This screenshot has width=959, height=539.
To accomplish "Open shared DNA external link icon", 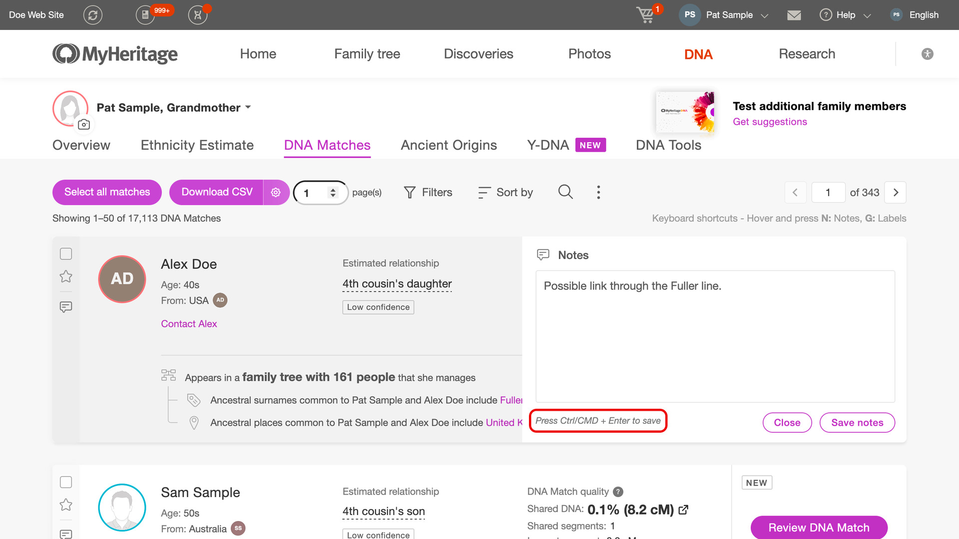I will point(683,510).
